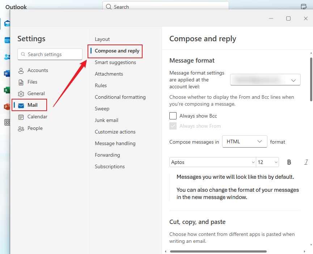Open Accounts settings category
Screen dimensions: 313x254
point(38,70)
